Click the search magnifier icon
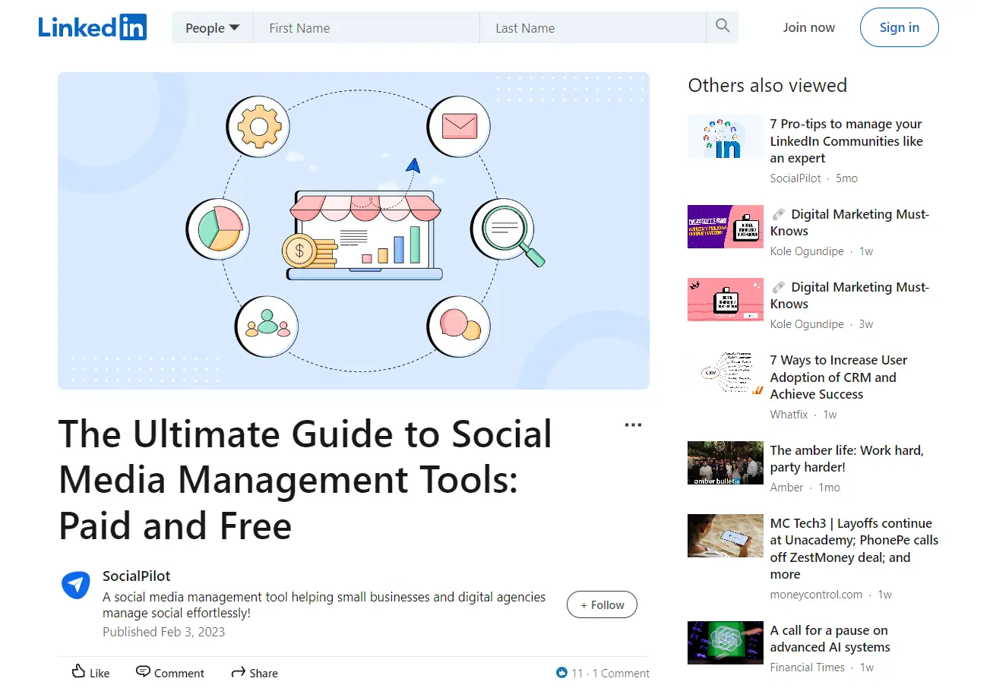 tap(722, 27)
